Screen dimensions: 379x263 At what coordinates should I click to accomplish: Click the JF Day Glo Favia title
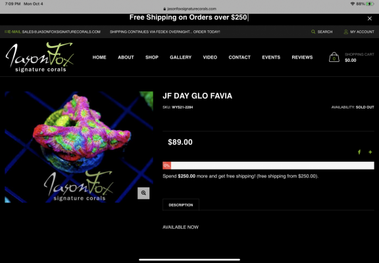[197, 96]
